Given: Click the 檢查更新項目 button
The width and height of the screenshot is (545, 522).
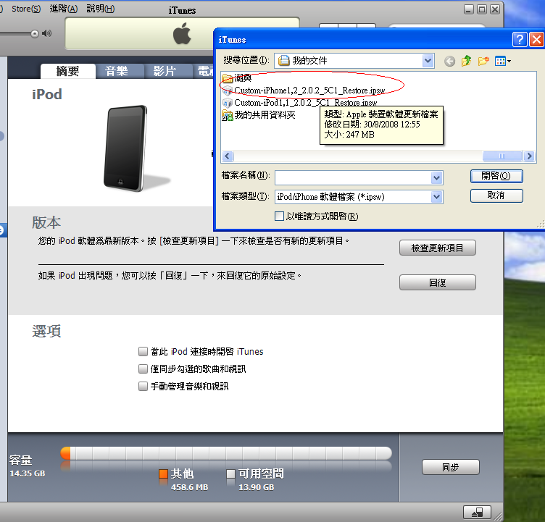Looking at the screenshot, I should (437, 248).
